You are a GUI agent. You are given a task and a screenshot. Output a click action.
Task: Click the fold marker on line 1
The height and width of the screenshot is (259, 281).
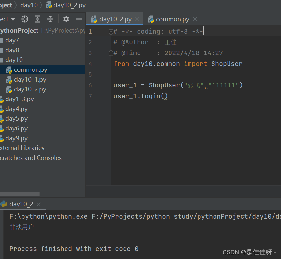pyautogui.click(x=111, y=32)
